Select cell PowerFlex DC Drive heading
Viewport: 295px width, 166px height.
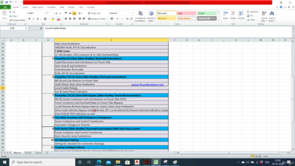point(111,59)
